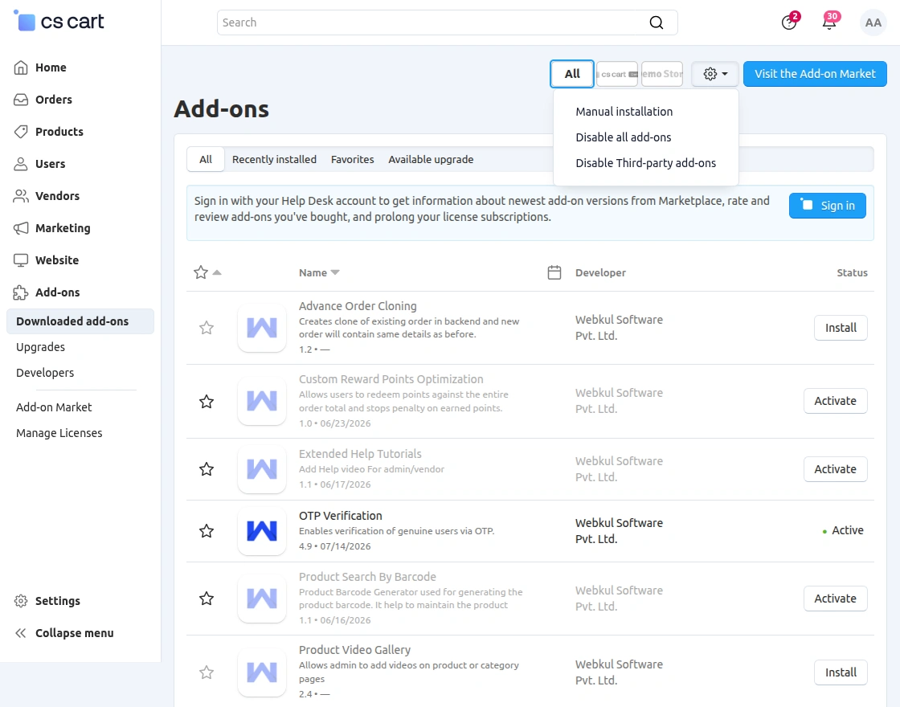
Task: Switch to Recently installed tab
Action: 274,160
